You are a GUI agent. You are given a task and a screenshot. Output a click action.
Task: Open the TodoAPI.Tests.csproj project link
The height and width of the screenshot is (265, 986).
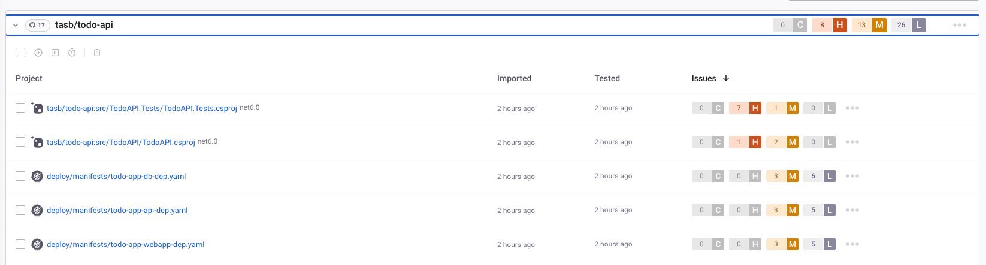click(x=141, y=109)
